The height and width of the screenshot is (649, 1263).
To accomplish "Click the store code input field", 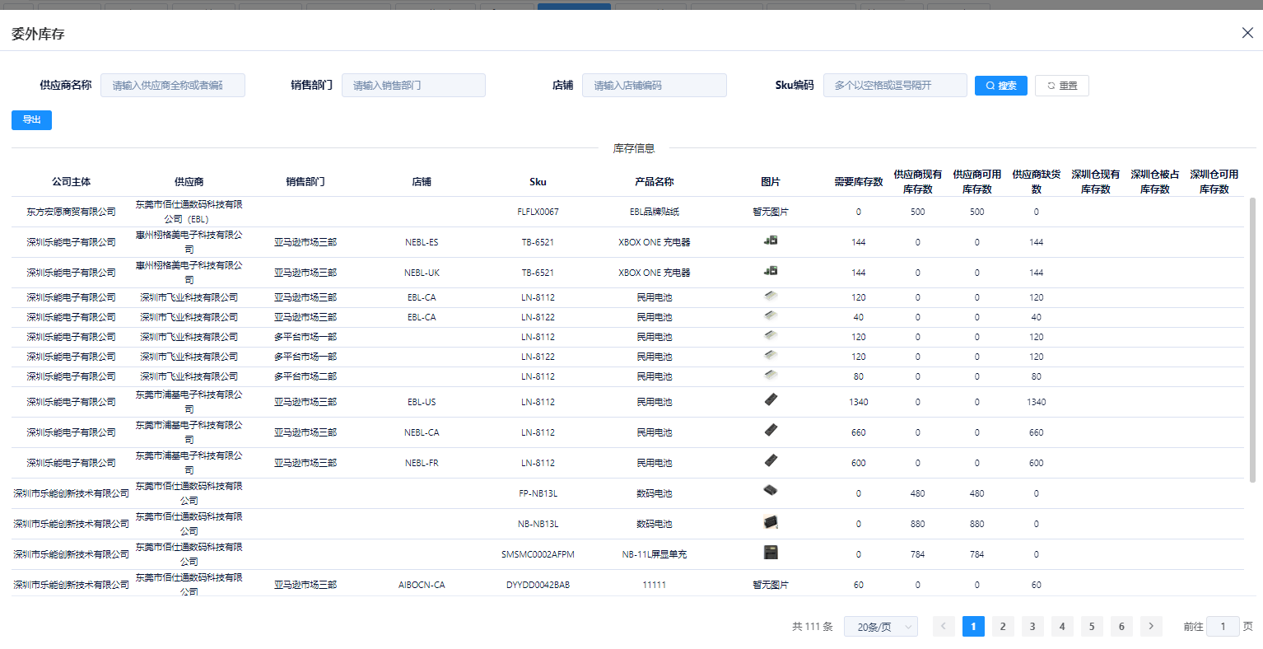I will 654,86.
